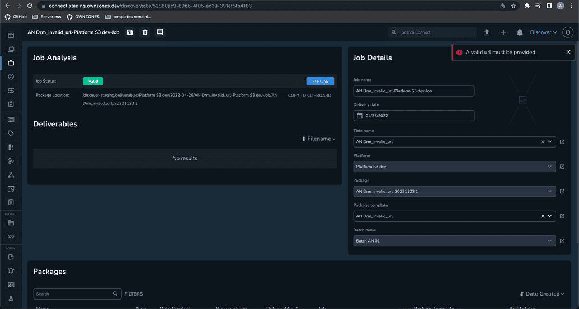Dismiss the valid url error notification
The height and width of the screenshot is (309, 579).
tap(568, 52)
